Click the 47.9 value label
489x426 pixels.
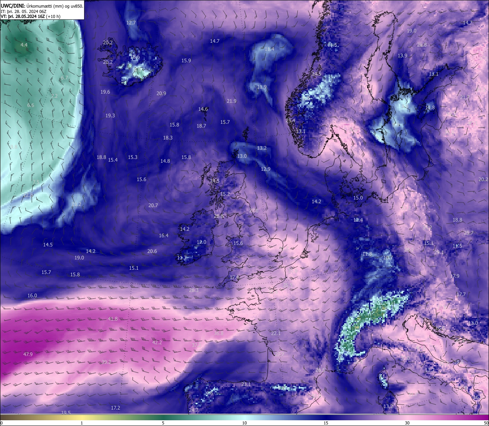pyautogui.click(x=28, y=354)
